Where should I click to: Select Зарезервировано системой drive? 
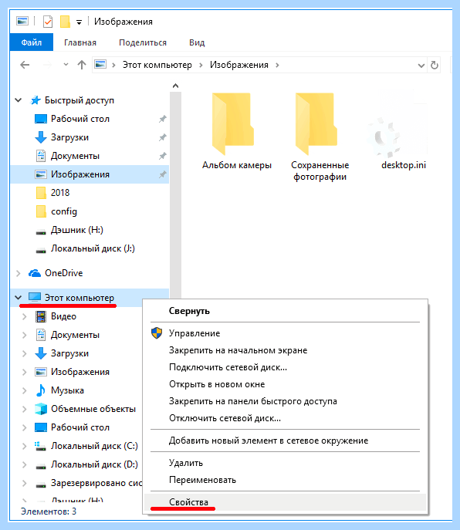click(x=96, y=483)
